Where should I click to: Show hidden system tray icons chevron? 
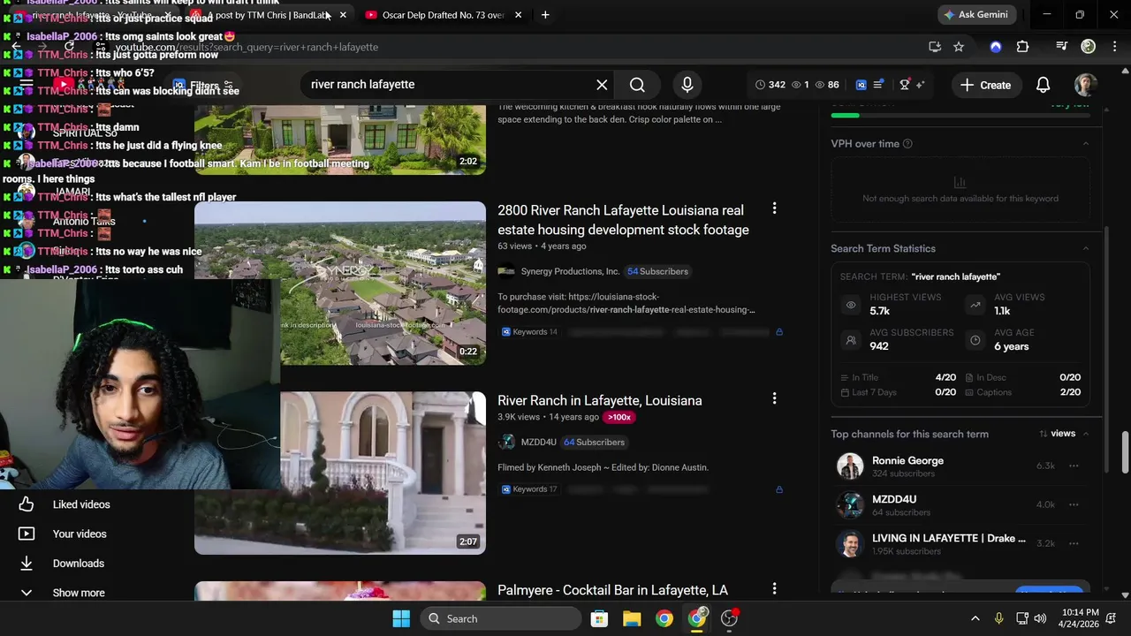coord(975,618)
